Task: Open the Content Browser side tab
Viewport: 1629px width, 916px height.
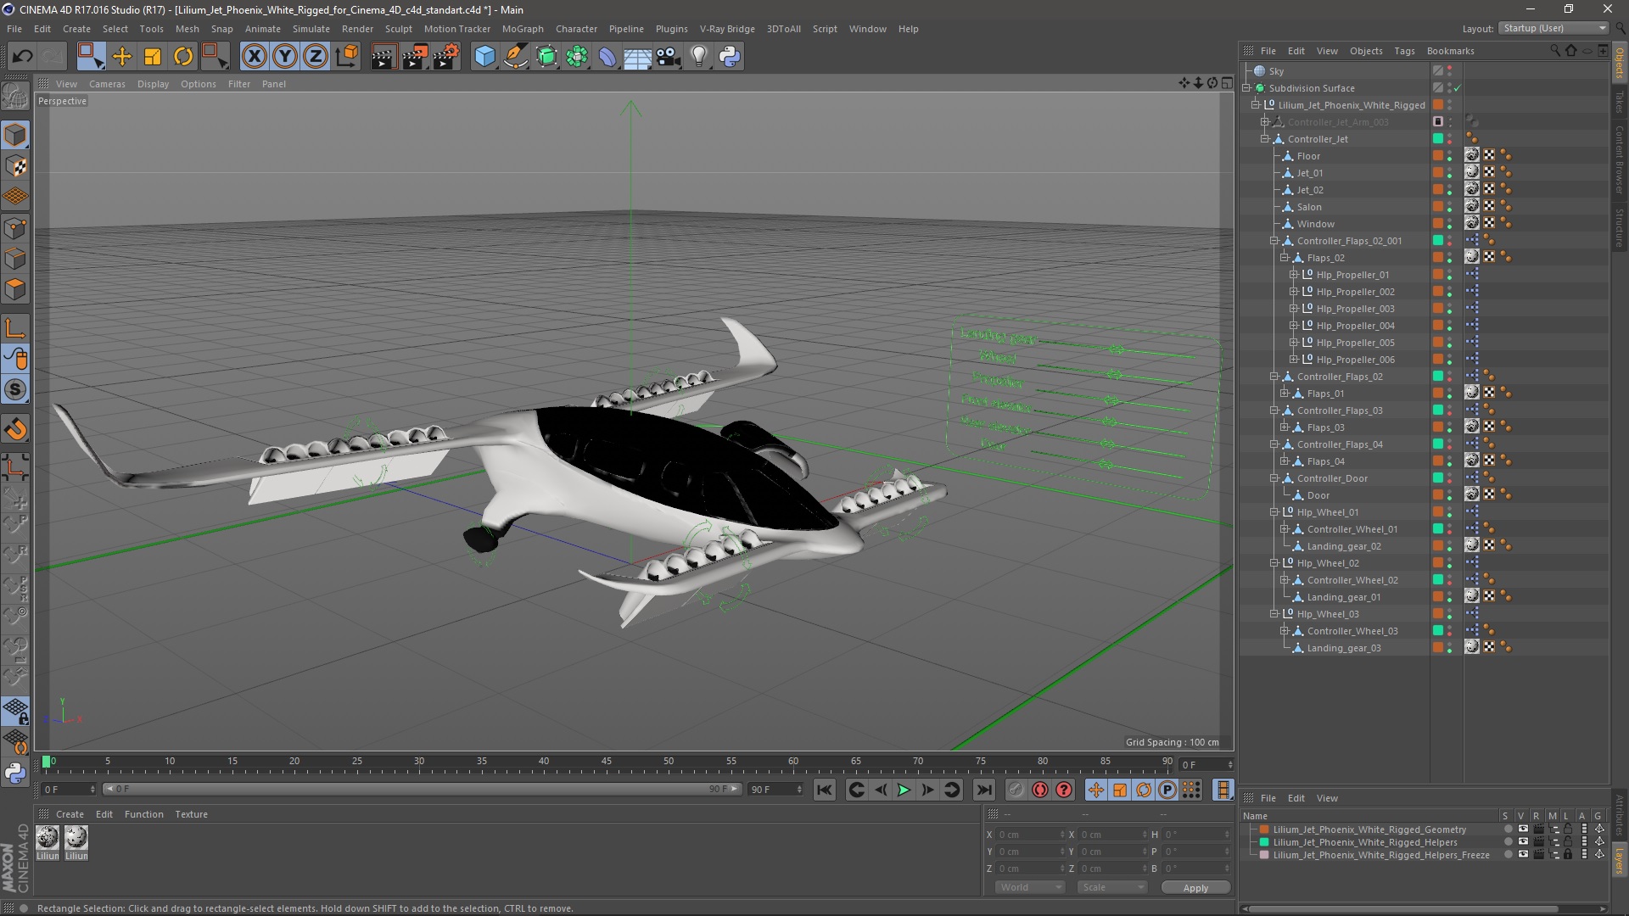Action: (1620, 159)
